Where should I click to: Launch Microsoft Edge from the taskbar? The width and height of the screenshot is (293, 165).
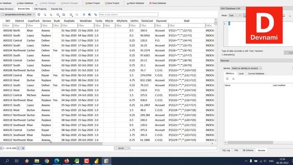click(57, 161)
